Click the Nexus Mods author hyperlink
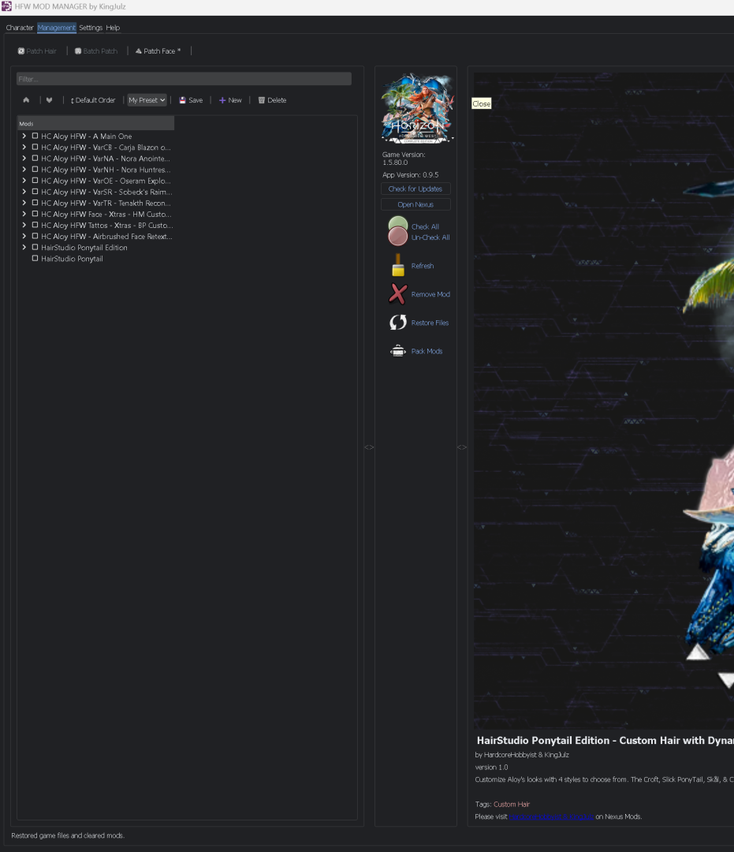The height and width of the screenshot is (852, 734). tap(551, 816)
